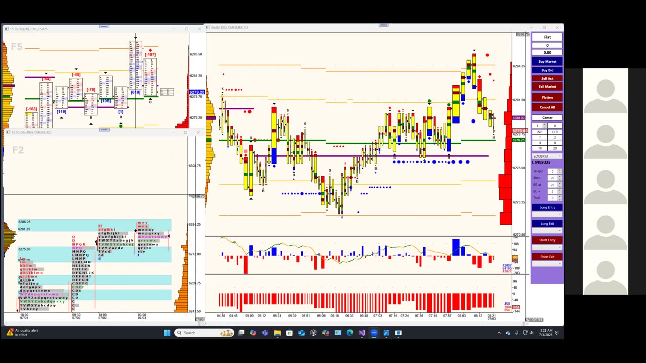Click the CLR quantity button
Screen dimensions: 646x363
555,132
